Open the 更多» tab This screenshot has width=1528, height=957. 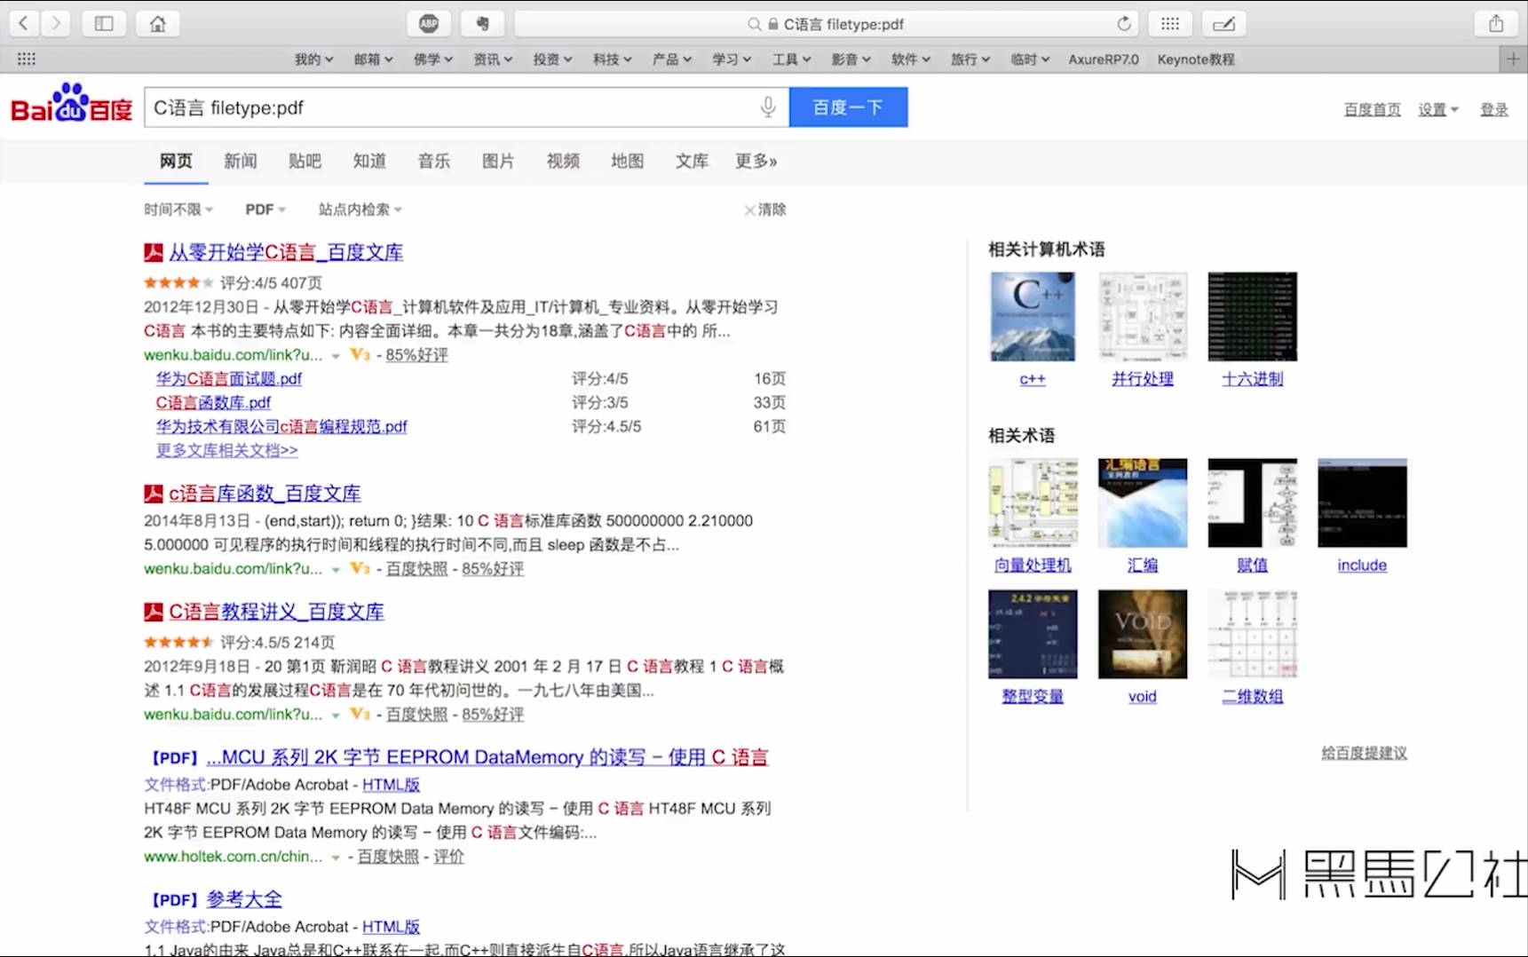coord(756,161)
